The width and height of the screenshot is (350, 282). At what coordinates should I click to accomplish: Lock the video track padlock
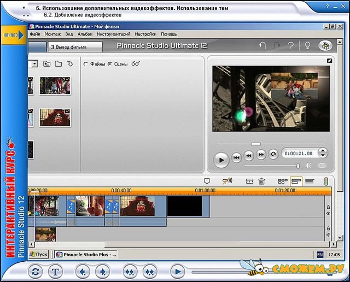tap(328, 207)
